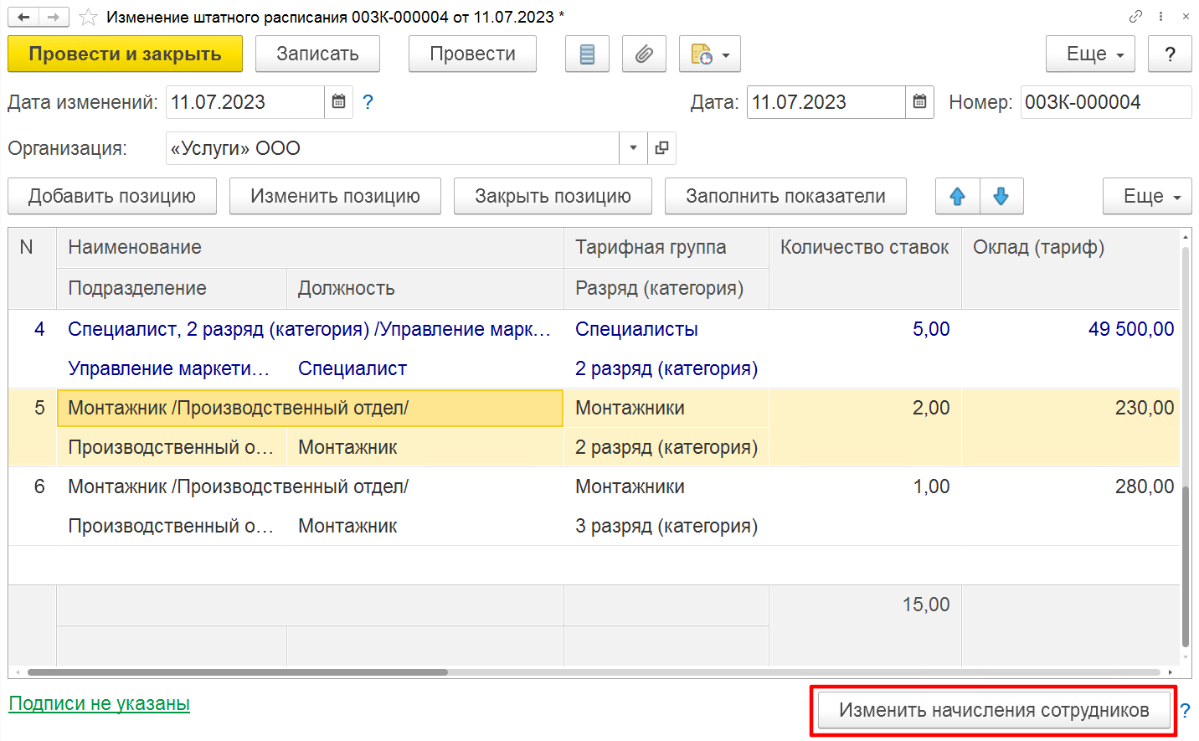
Task: Select row 4 Специалист, 2 разряд name
Action: (x=310, y=330)
